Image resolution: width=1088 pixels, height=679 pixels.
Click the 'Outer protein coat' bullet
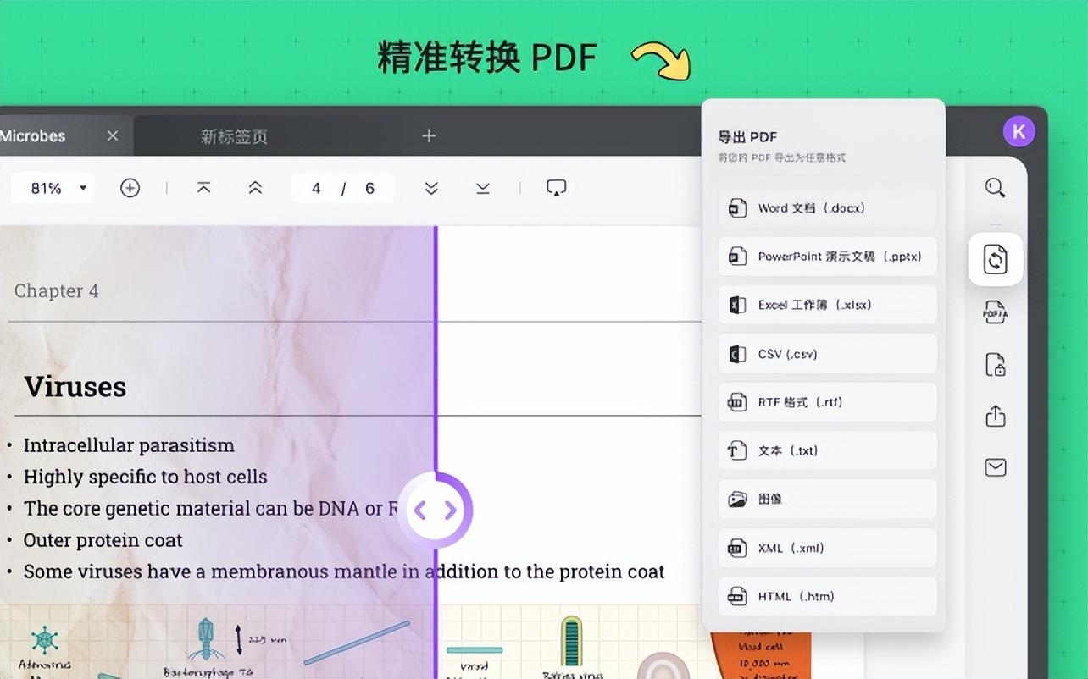coord(103,540)
